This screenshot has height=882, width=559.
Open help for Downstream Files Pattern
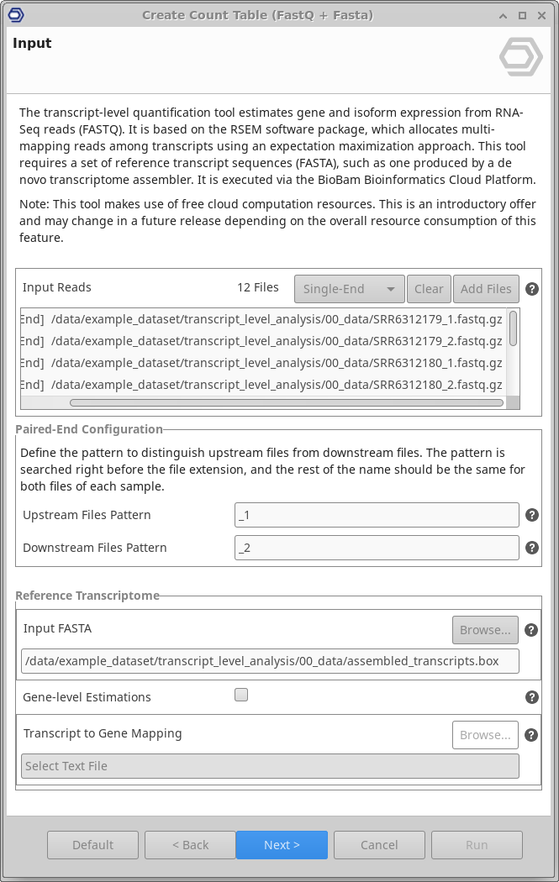(532, 548)
